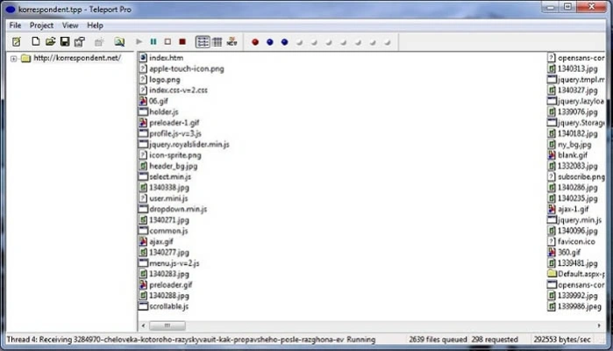The image size is (613, 351).
Task: Select the http://korrespondent.net/ folder
Action: tap(77, 58)
